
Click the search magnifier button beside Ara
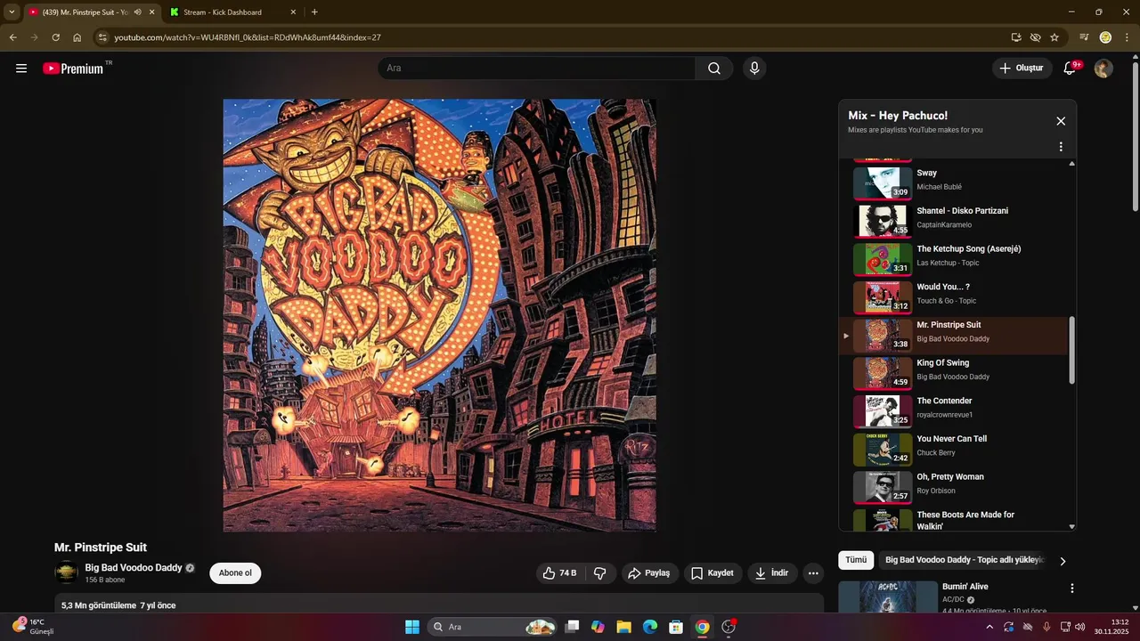(714, 69)
